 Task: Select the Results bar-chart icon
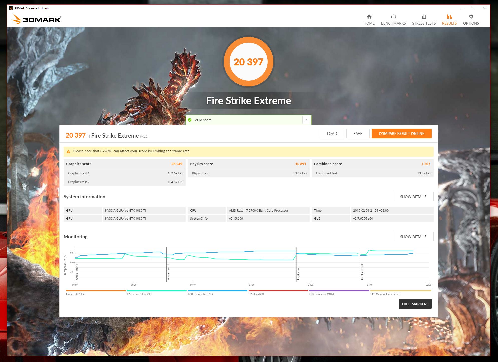pos(449,17)
